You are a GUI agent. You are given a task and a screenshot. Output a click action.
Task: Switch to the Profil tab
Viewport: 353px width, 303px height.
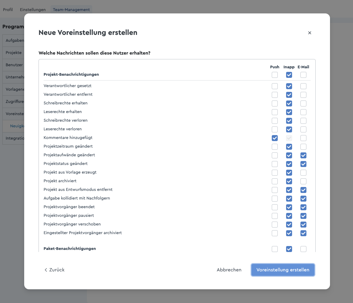coord(8,10)
